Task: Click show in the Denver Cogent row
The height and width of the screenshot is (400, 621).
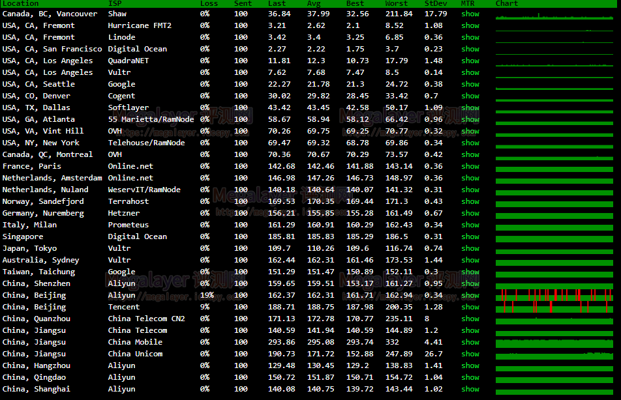Action: coord(470,96)
